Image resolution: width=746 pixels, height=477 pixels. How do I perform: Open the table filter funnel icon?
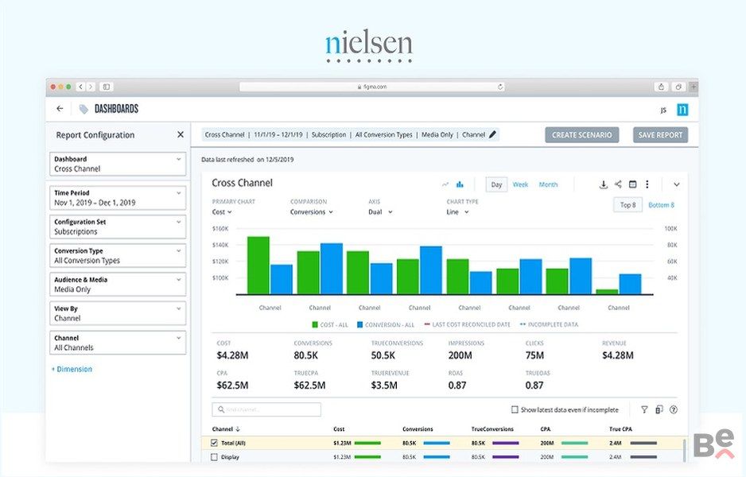[644, 409]
